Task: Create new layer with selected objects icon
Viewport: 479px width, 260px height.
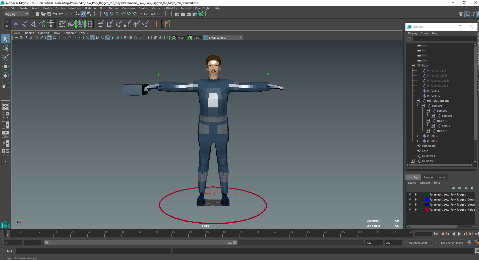Action: pos(472,188)
